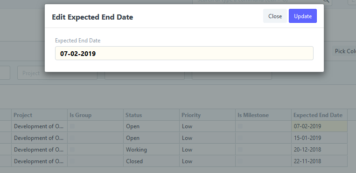Select the Priority column header
The height and width of the screenshot is (173, 356).
(207, 115)
